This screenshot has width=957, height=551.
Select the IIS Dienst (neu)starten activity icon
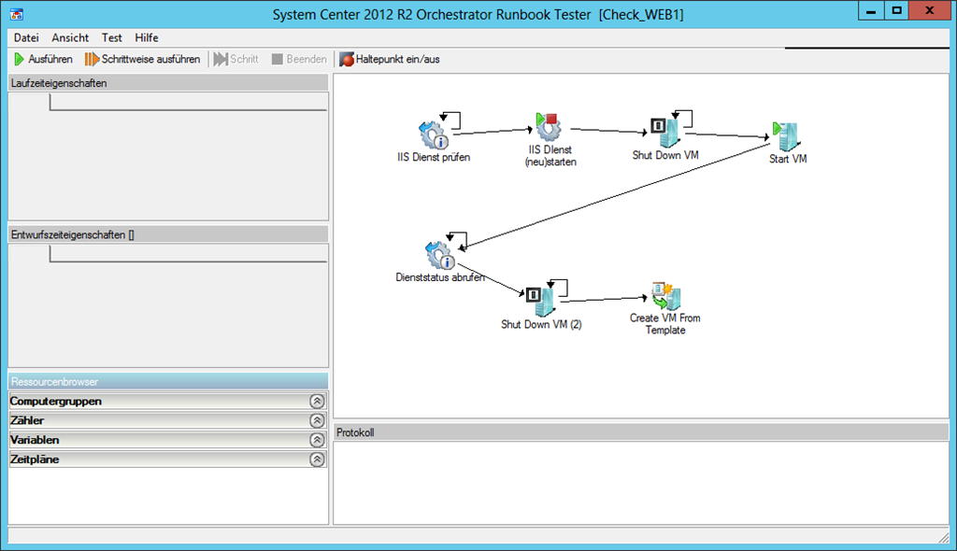coord(549,126)
